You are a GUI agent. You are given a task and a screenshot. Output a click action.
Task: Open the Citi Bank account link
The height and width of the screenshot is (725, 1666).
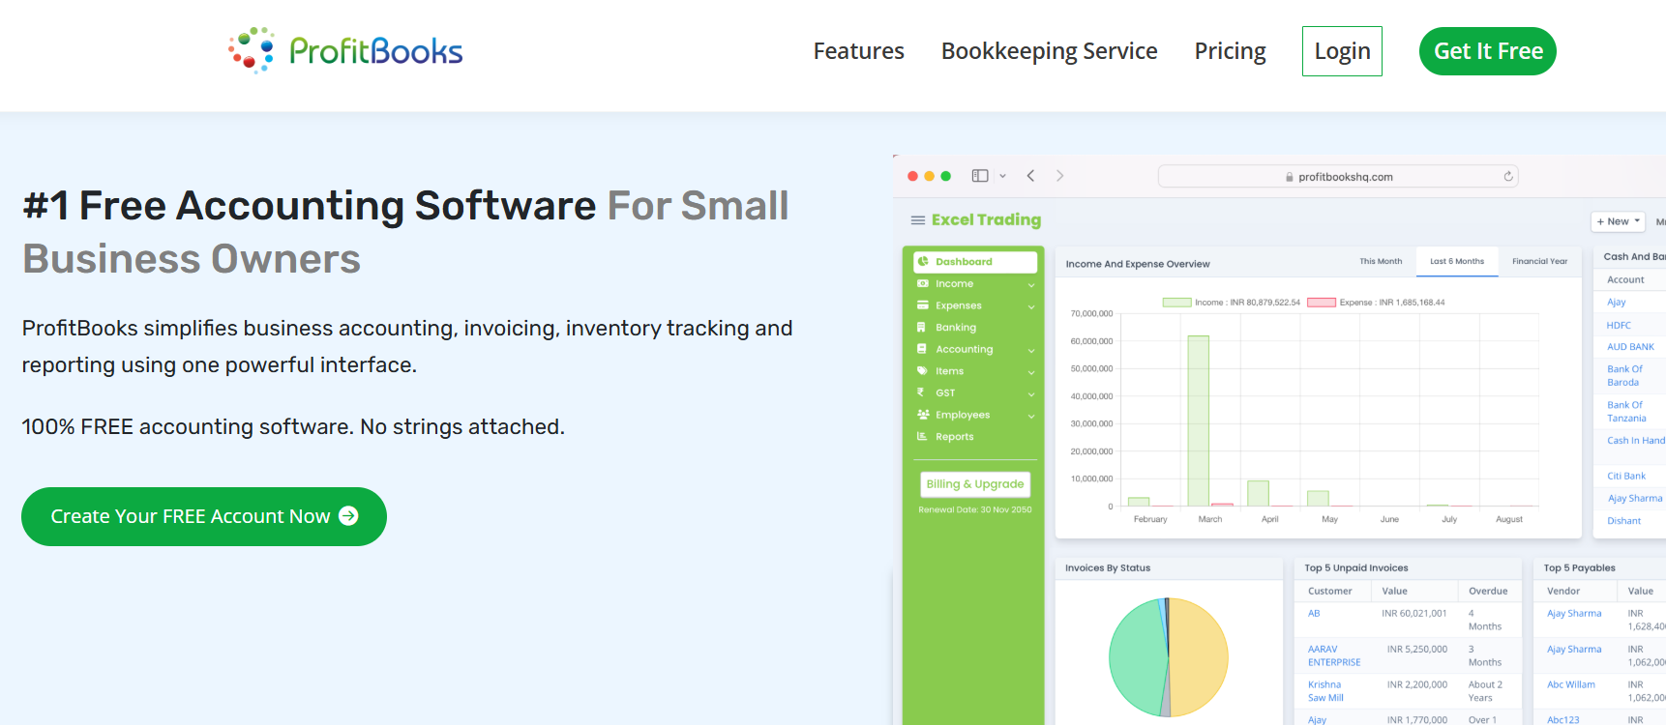(1626, 477)
